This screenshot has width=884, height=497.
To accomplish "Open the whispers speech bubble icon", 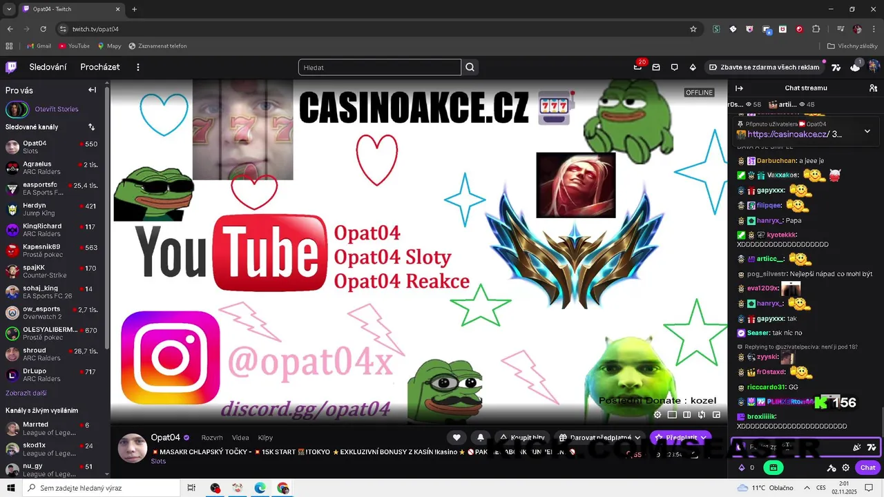I will pos(674,67).
